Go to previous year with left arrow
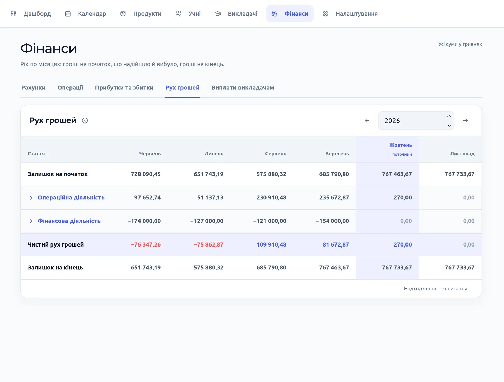 click(x=367, y=120)
